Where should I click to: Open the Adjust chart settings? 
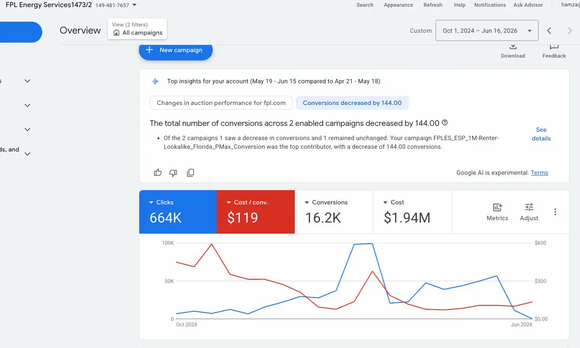[x=529, y=212]
